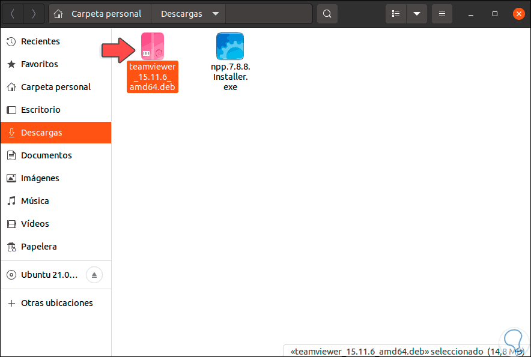Click the Papelera trash icon
Screen dimensions: 531x357
11,247
